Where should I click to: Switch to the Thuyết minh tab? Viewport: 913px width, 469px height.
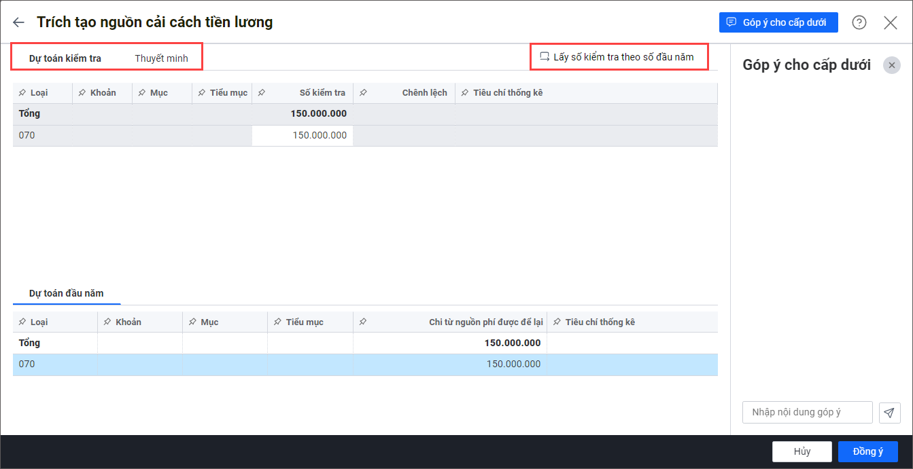coord(161,58)
